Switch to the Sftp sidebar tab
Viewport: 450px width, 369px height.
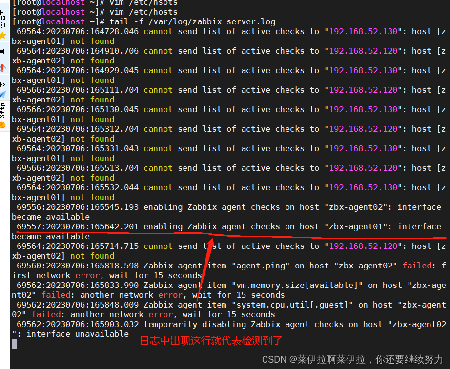3,115
